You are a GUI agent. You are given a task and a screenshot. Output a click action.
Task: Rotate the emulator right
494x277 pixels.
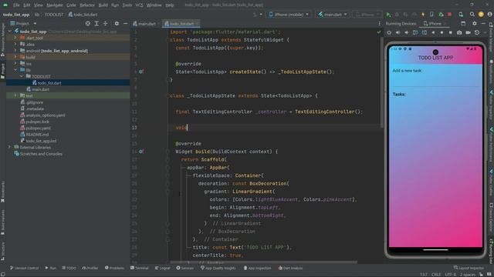[x=425, y=32]
